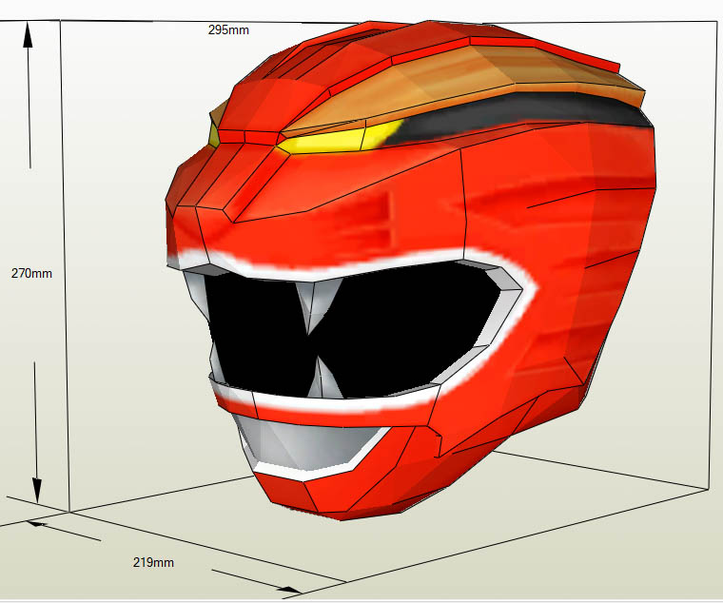The width and height of the screenshot is (723, 603).
Task: Click the 219mm depth dimension label
Action: 153,562
